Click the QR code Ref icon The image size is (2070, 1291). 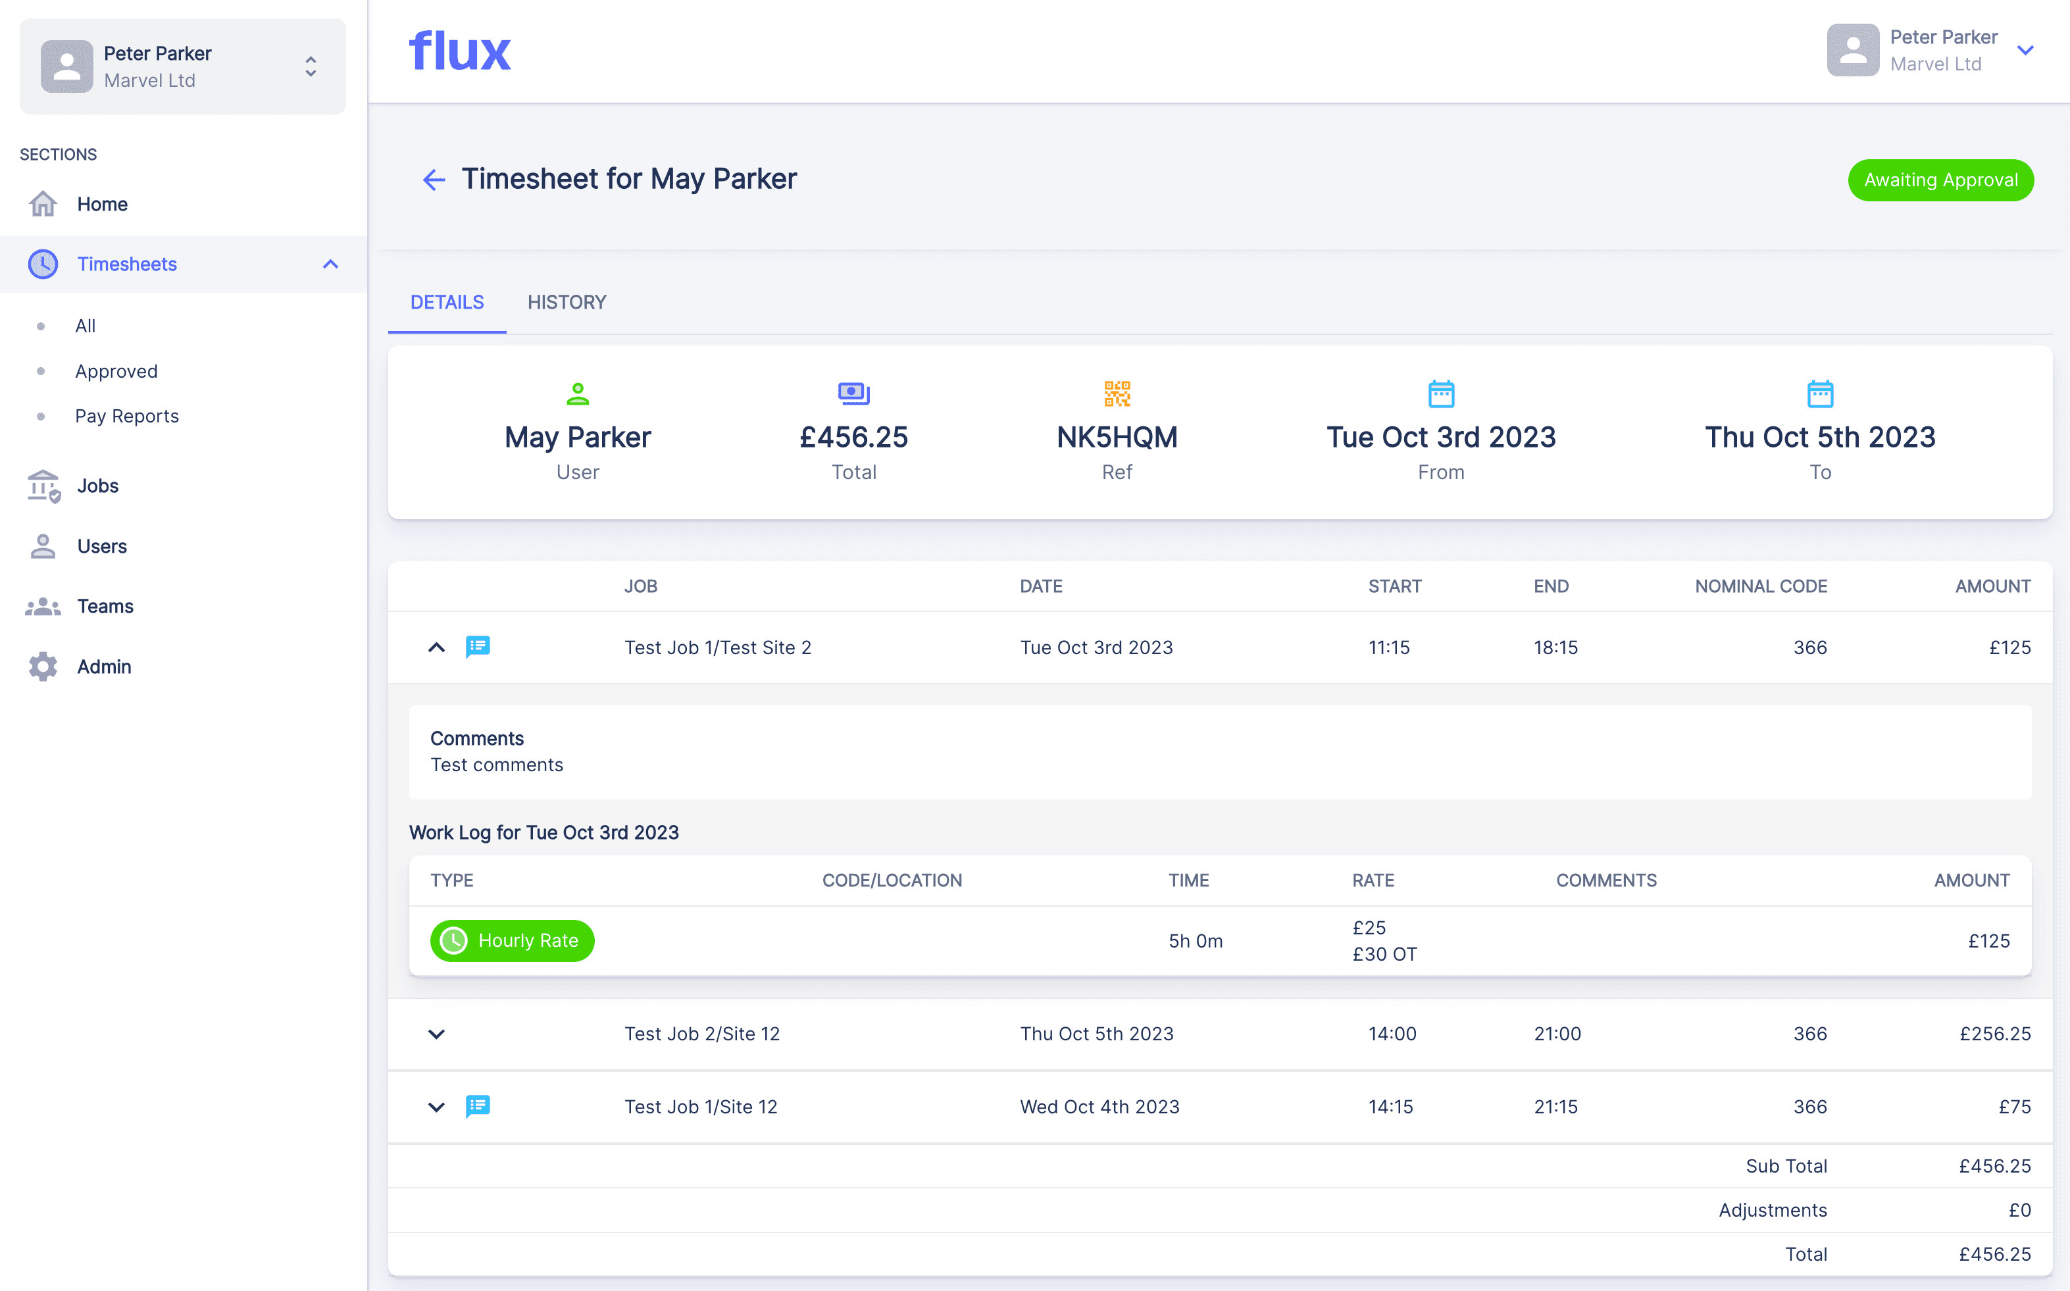pyautogui.click(x=1117, y=393)
